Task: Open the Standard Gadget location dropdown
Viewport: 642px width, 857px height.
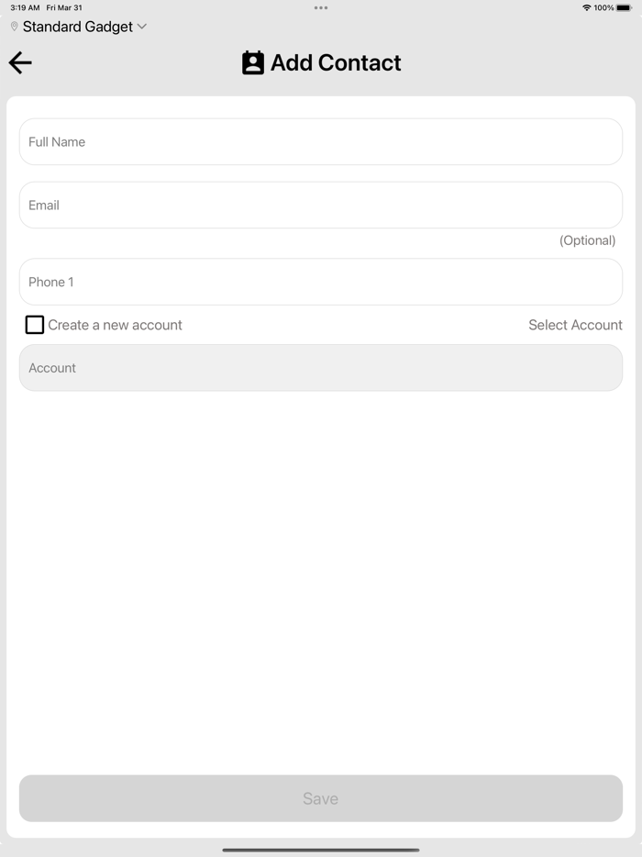Action: coord(78,28)
